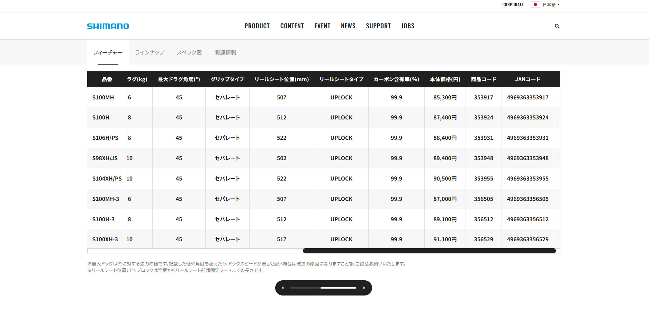Click JAN code 4969363353948
The image size is (649, 310).
(528, 158)
